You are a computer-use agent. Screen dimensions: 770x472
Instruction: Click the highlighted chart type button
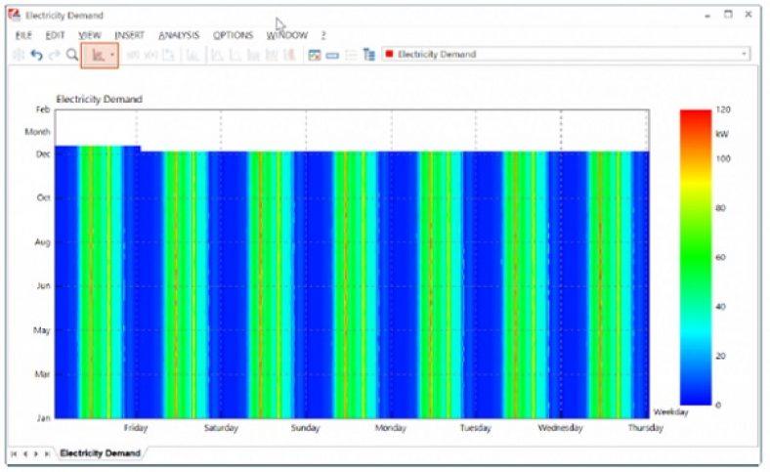coord(97,56)
